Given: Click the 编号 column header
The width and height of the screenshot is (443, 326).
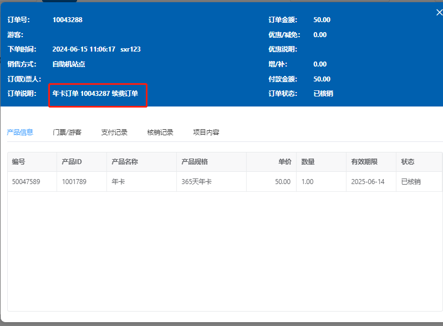Looking at the screenshot, I should 19,162.
